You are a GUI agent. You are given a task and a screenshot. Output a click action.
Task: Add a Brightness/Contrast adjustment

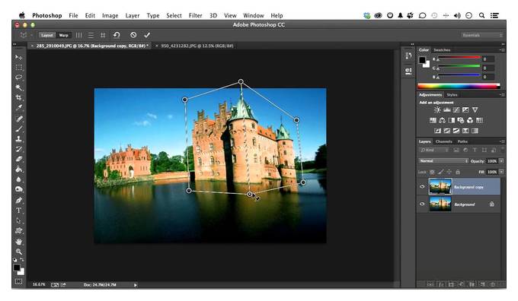pyautogui.click(x=437, y=109)
